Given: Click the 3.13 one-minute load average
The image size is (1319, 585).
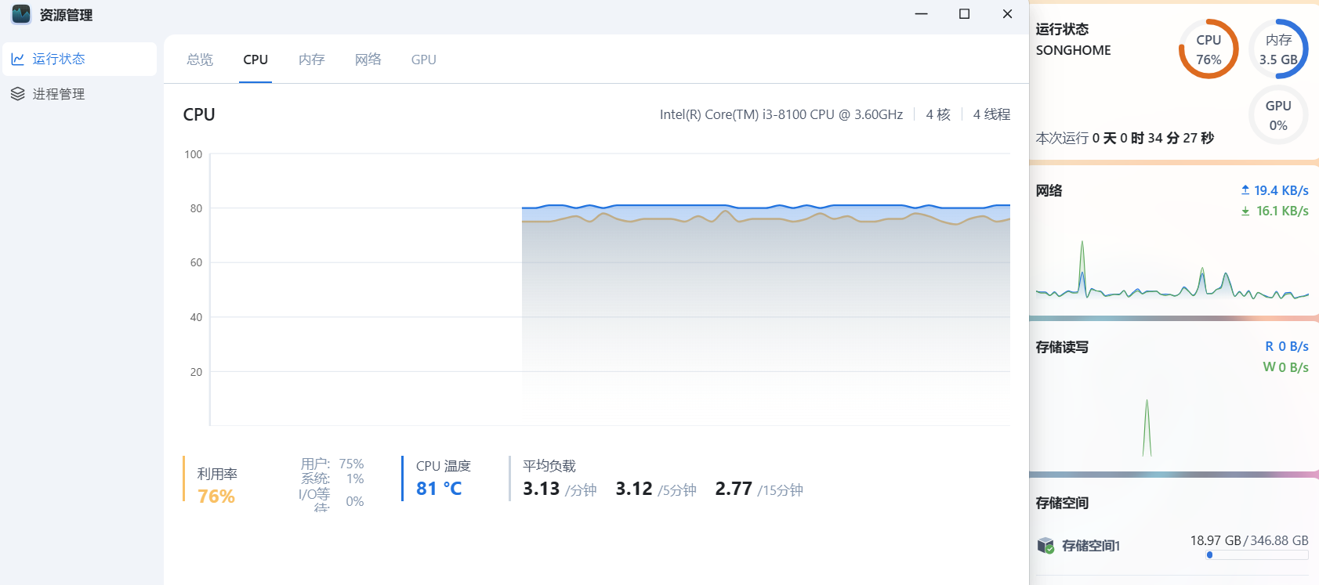Looking at the screenshot, I should click(542, 489).
